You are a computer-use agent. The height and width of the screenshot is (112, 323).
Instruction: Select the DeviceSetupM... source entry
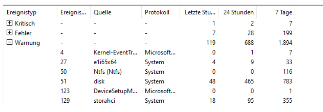click(x=115, y=91)
